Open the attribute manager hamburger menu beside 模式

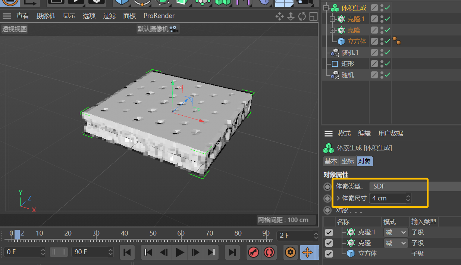coord(329,134)
